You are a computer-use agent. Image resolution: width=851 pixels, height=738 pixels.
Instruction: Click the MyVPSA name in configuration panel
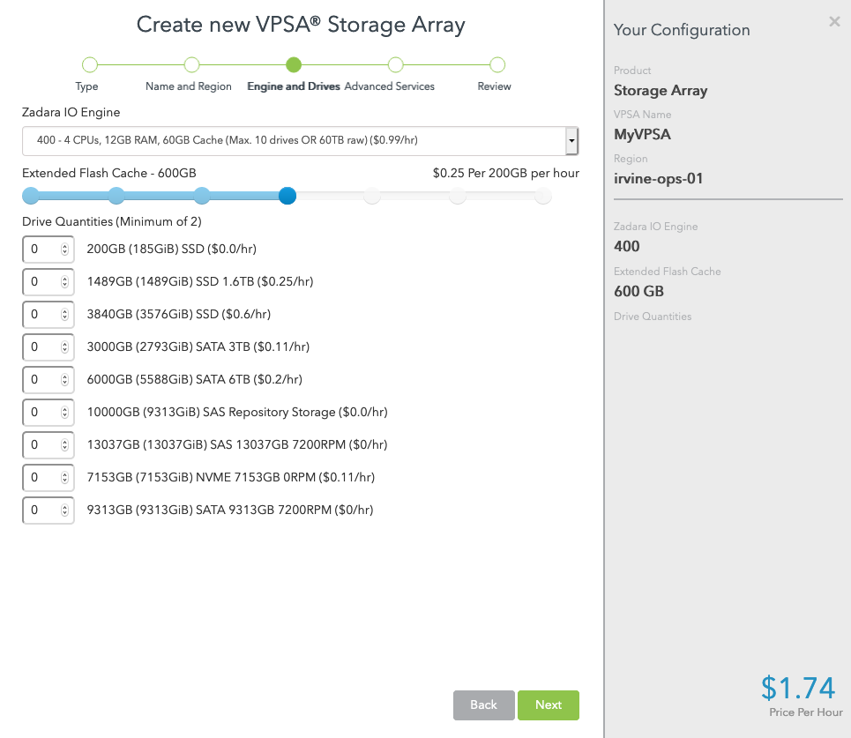[x=642, y=135]
